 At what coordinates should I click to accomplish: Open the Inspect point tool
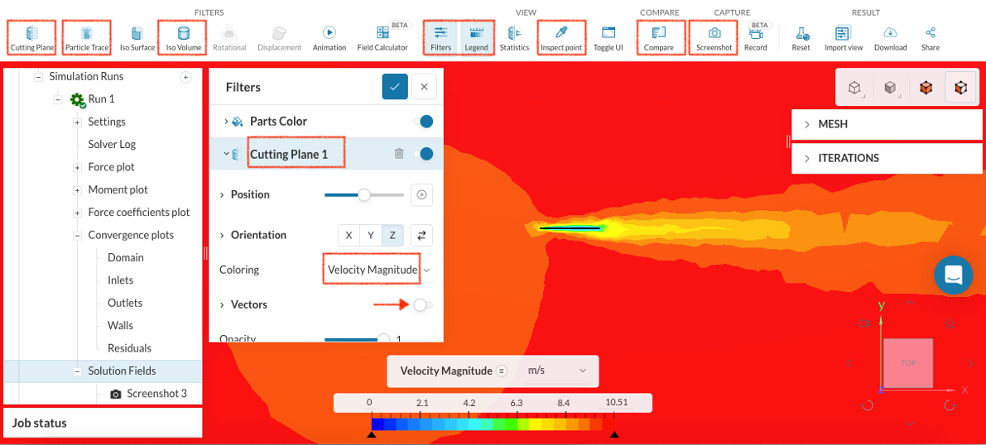(x=560, y=37)
